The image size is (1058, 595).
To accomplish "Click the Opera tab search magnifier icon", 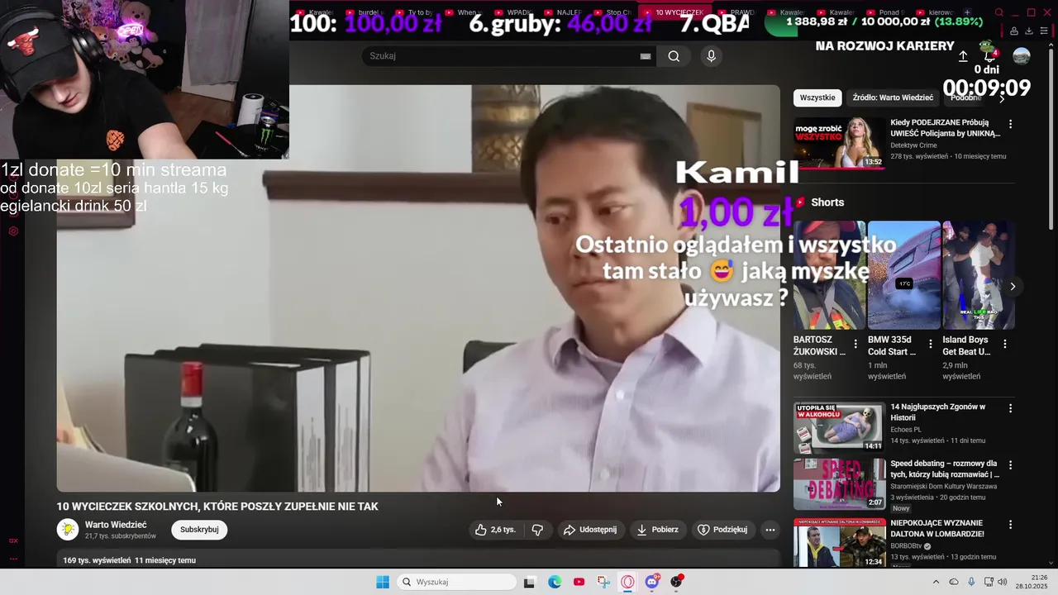I will [x=998, y=12].
